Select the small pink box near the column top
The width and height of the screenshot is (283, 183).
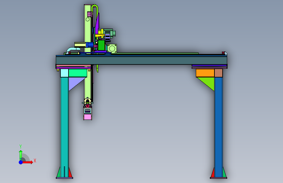89,14
